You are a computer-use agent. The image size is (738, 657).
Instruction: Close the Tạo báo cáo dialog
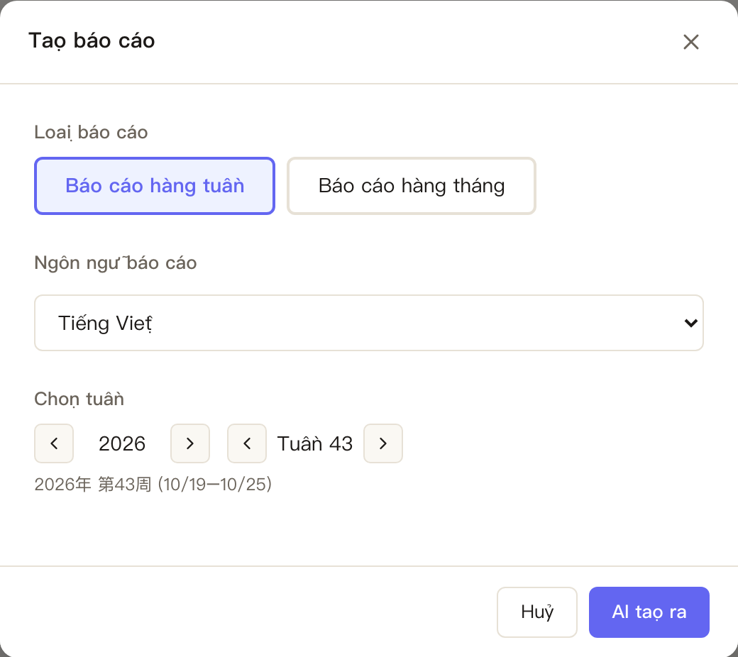click(690, 42)
